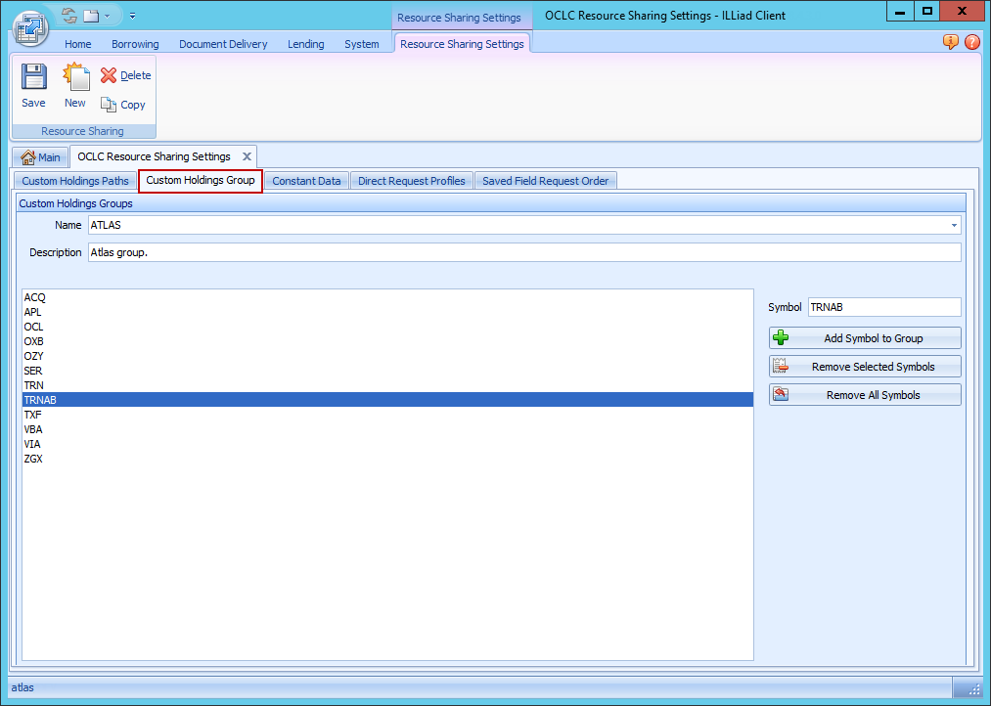Expand the quick access toolbar customization arrow
This screenshot has width=991, height=706.
[131, 16]
